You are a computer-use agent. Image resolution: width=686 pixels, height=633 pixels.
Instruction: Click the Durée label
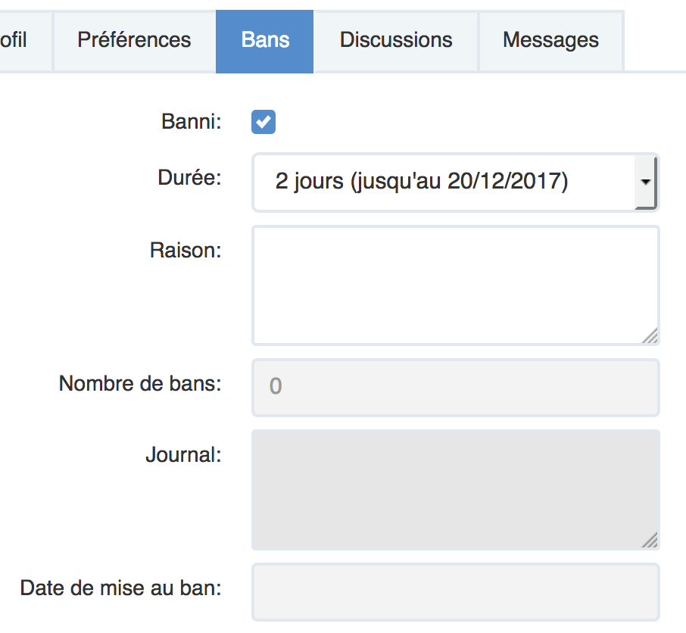[x=189, y=178]
